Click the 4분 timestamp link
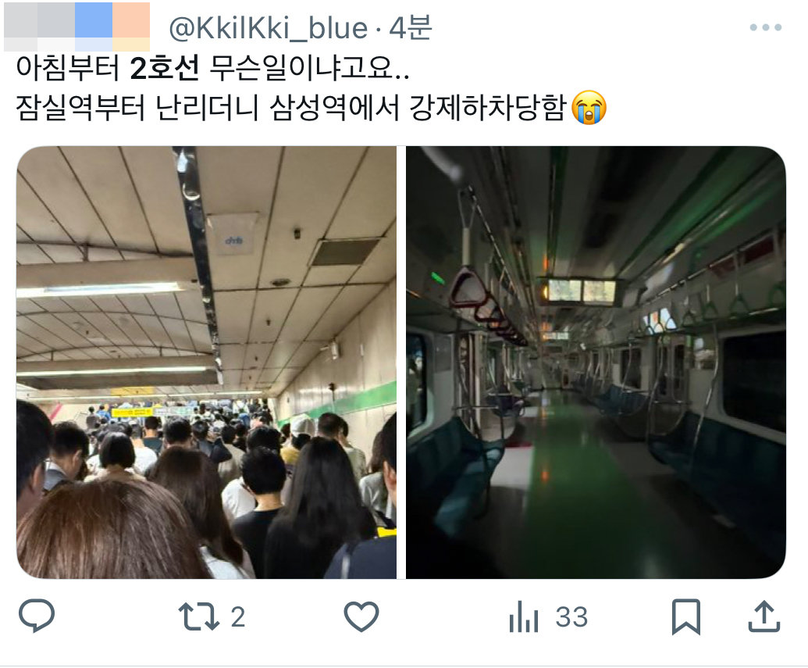The image size is (808, 668). (410, 28)
